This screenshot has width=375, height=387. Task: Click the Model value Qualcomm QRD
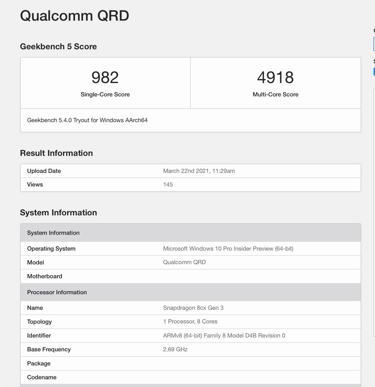click(184, 262)
